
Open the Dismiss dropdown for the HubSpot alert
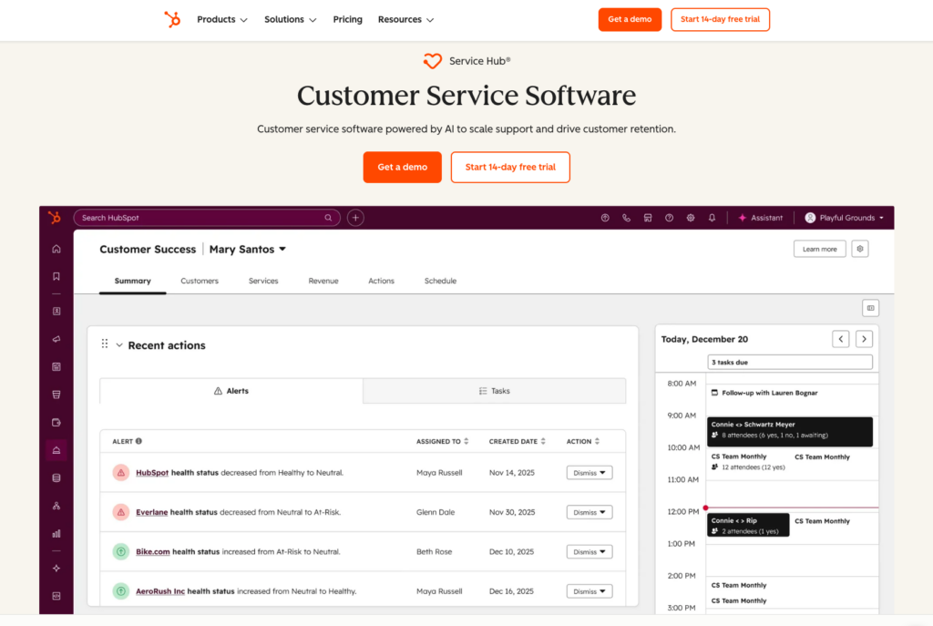pyautogui.click(x=589, y=472)
